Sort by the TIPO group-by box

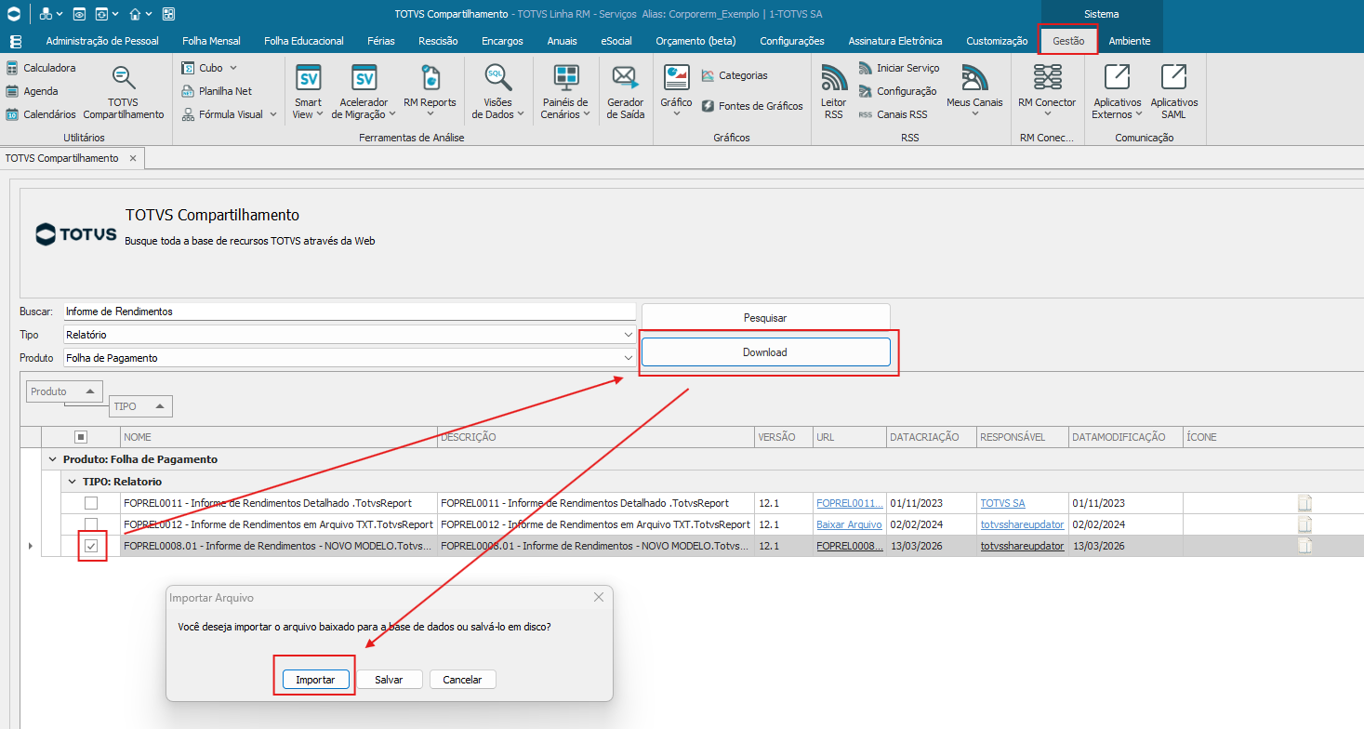point(140,406)
